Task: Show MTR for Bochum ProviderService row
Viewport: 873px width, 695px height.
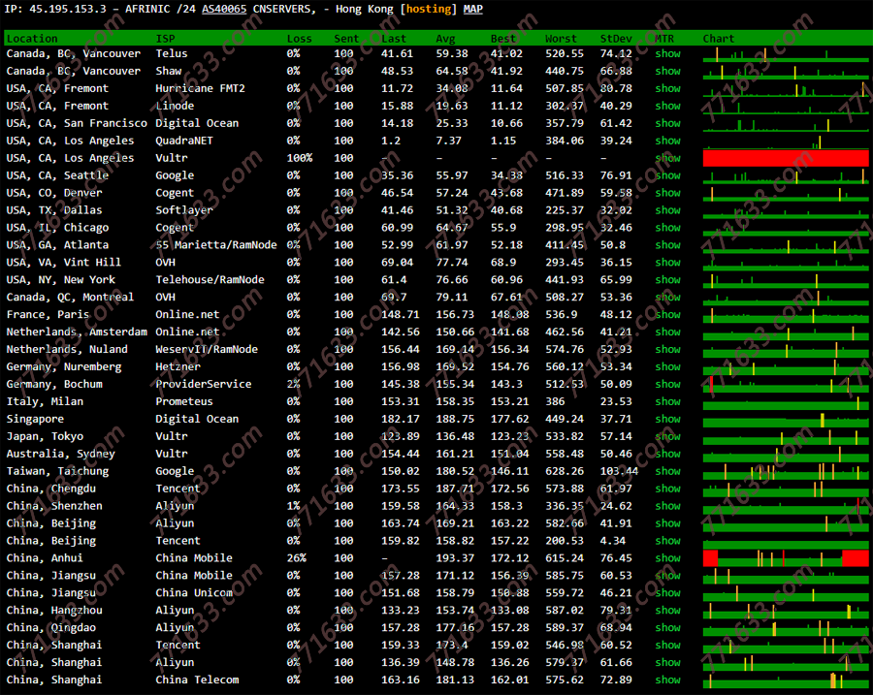Action: (x=667, y=384)
